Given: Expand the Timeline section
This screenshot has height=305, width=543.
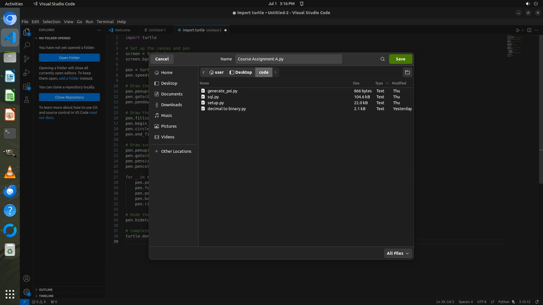Looking at the screenshot, I should point(46,296).
